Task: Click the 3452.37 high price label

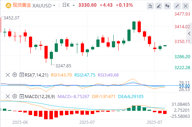Action: [11, 18]
